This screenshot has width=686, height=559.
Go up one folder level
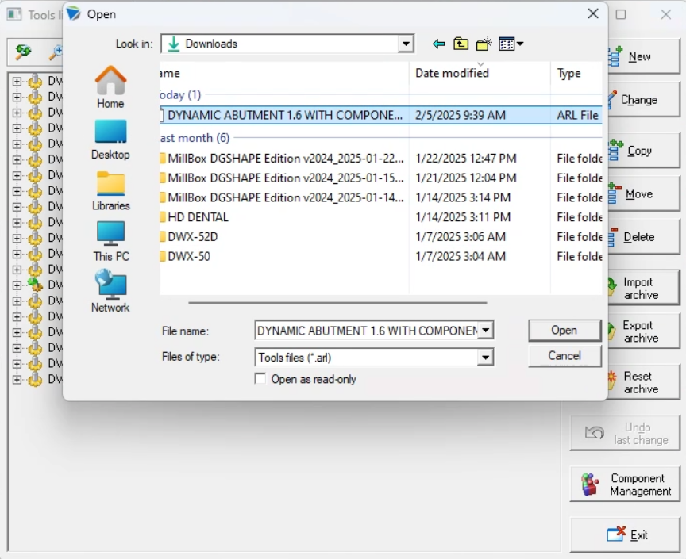pyautogui.click(x=461, y=44)
